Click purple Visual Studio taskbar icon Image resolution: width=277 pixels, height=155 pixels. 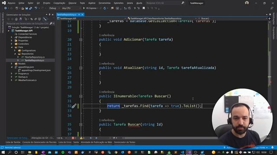(189, 152)
